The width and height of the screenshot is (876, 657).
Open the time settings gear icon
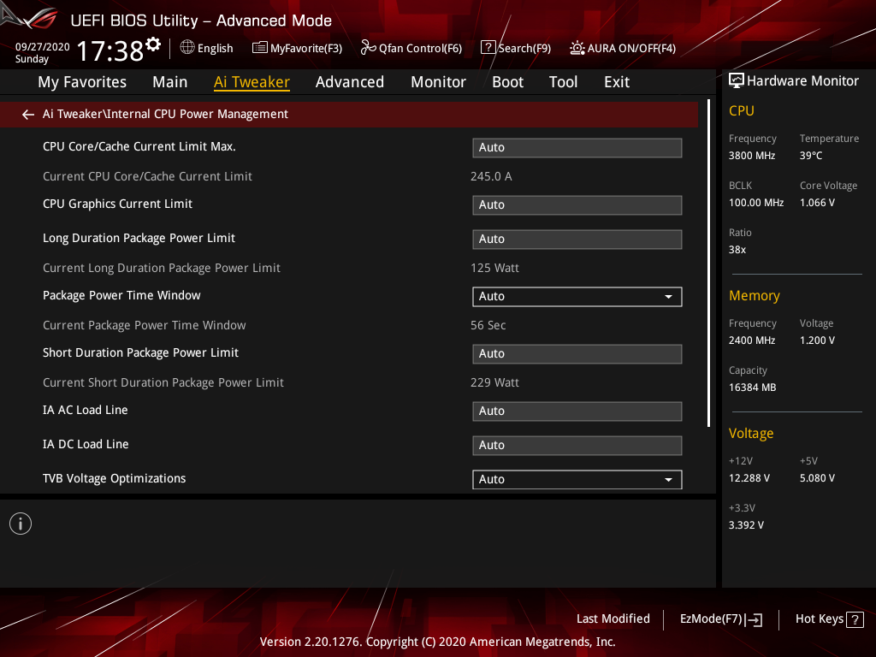tap(153, 44)
